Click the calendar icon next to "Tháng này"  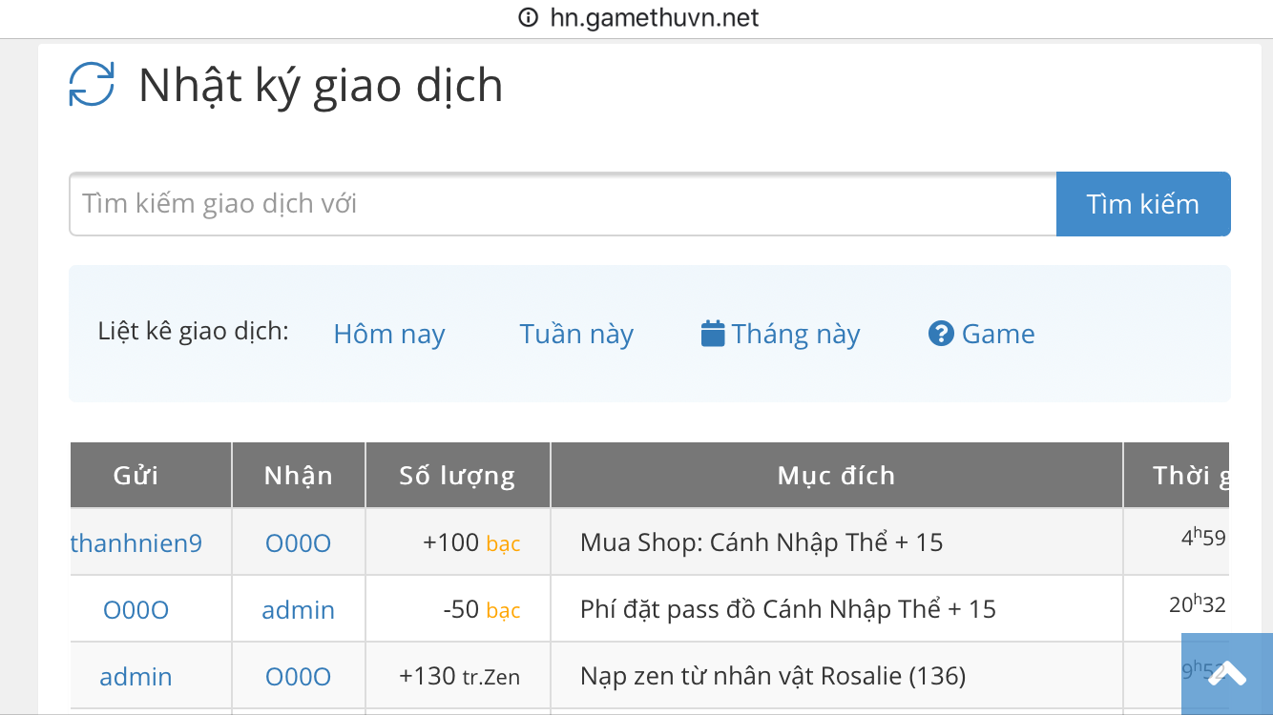(712, 333)
